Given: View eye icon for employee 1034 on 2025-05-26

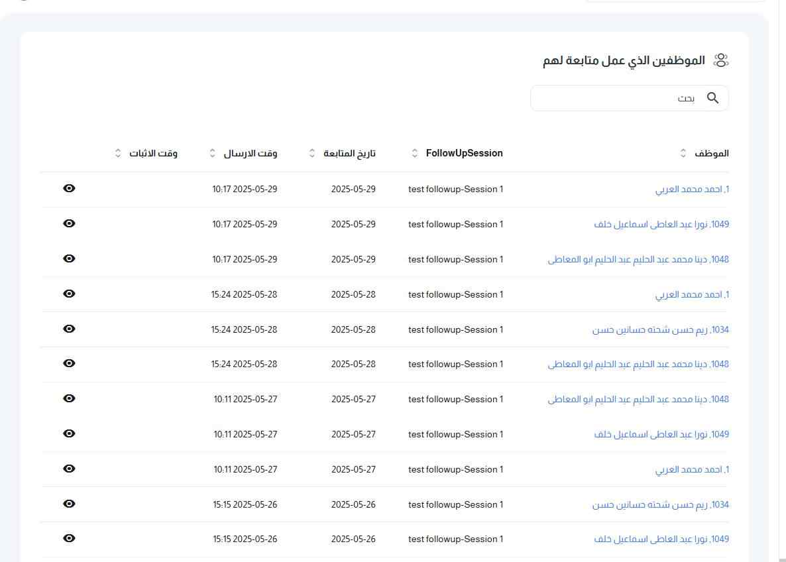Looking at the screenshot, I should click(x=69, y=503).
